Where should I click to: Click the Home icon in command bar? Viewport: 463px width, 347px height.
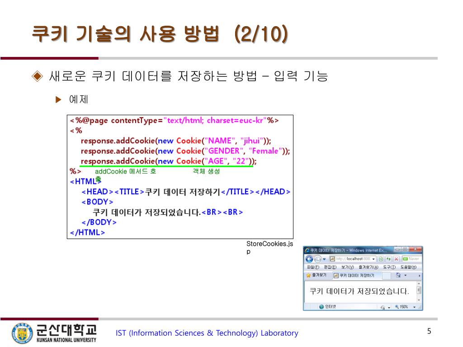point(398,275)
